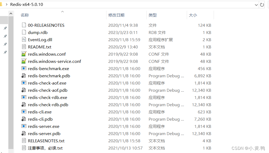This screenshot has width=269, height=153.
Task: Click the 2023/3/23 0:11 date of dump.rdb
Action: pyautogui.click(x=123, y=32)
